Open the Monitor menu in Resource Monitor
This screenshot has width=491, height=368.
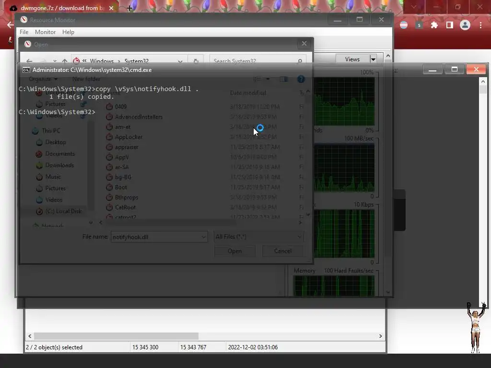(x=46, y=32)
